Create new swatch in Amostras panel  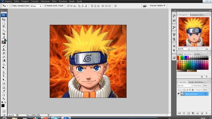click(x=202, y=77)
